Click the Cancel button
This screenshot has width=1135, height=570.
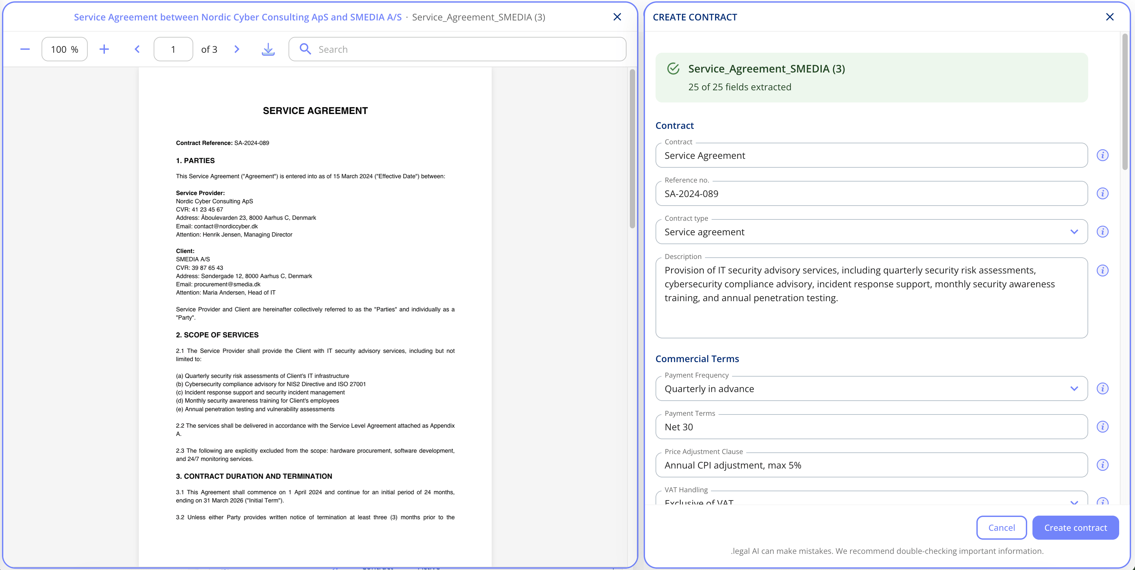(x=1001, y=528)
